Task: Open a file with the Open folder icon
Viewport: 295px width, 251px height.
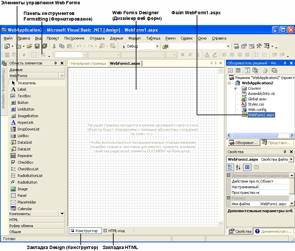Action: tap(29, 46)
